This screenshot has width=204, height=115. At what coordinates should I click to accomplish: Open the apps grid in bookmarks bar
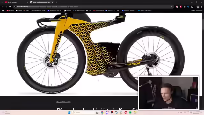[x=3, y=11]
